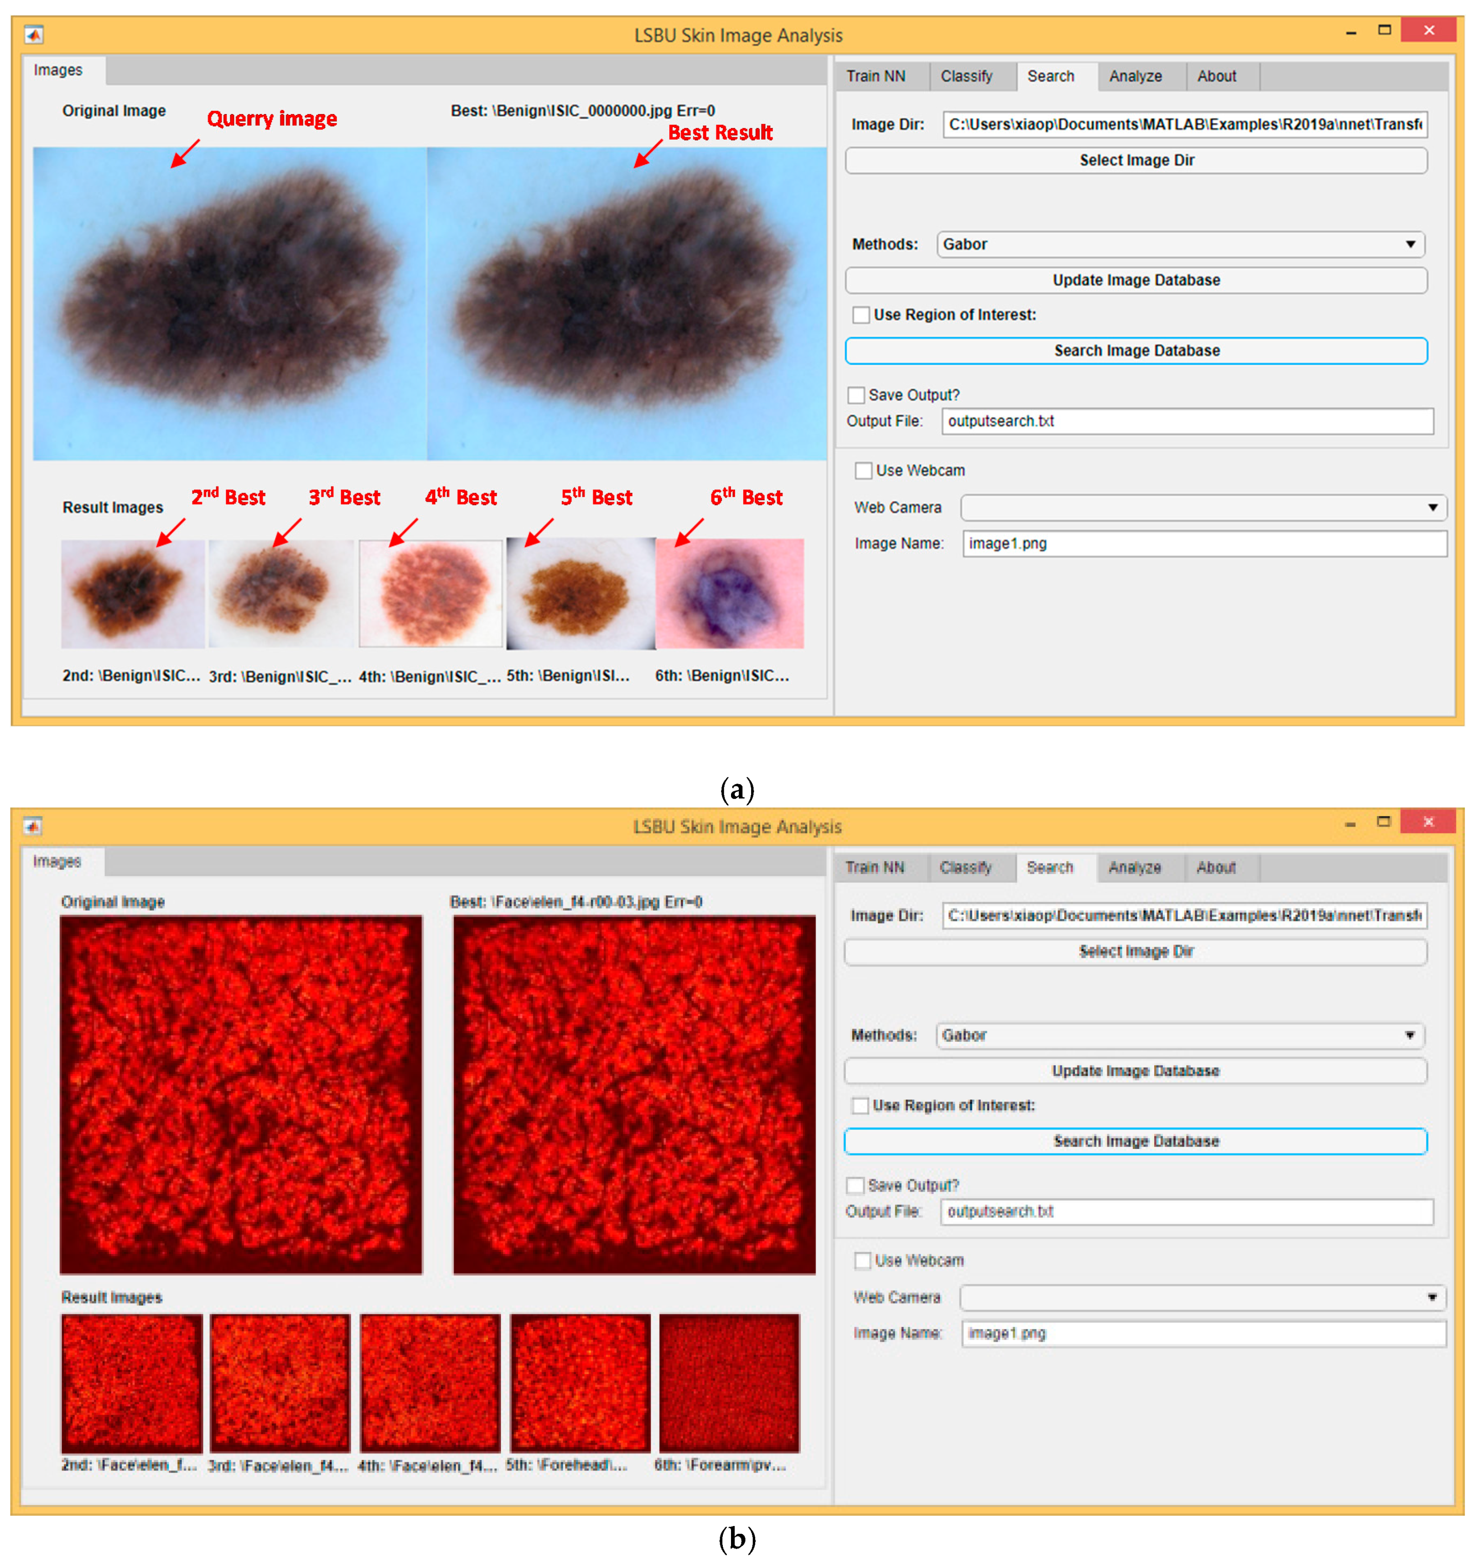This screenshot has height=1567, width=1478.
Task: Select the Images tab
Action: [x=59, y=70]
